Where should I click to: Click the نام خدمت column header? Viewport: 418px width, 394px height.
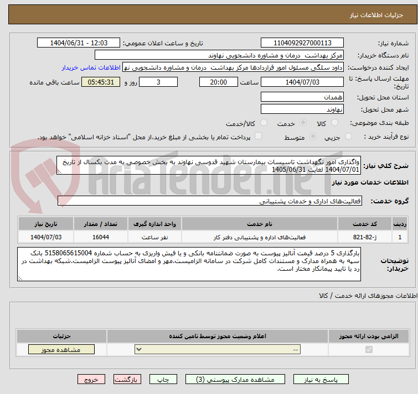point(260,224)
